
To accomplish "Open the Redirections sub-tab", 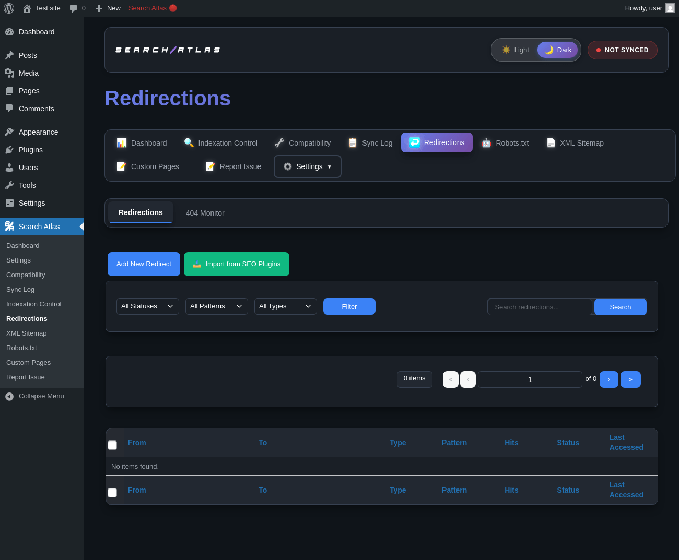I will [x=141, y=212].
